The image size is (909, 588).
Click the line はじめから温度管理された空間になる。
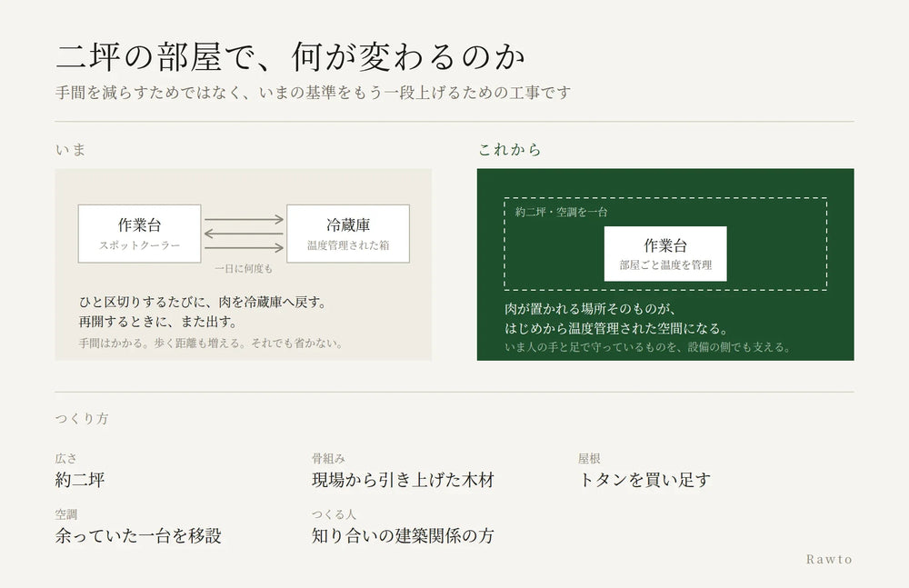(616, 328)
